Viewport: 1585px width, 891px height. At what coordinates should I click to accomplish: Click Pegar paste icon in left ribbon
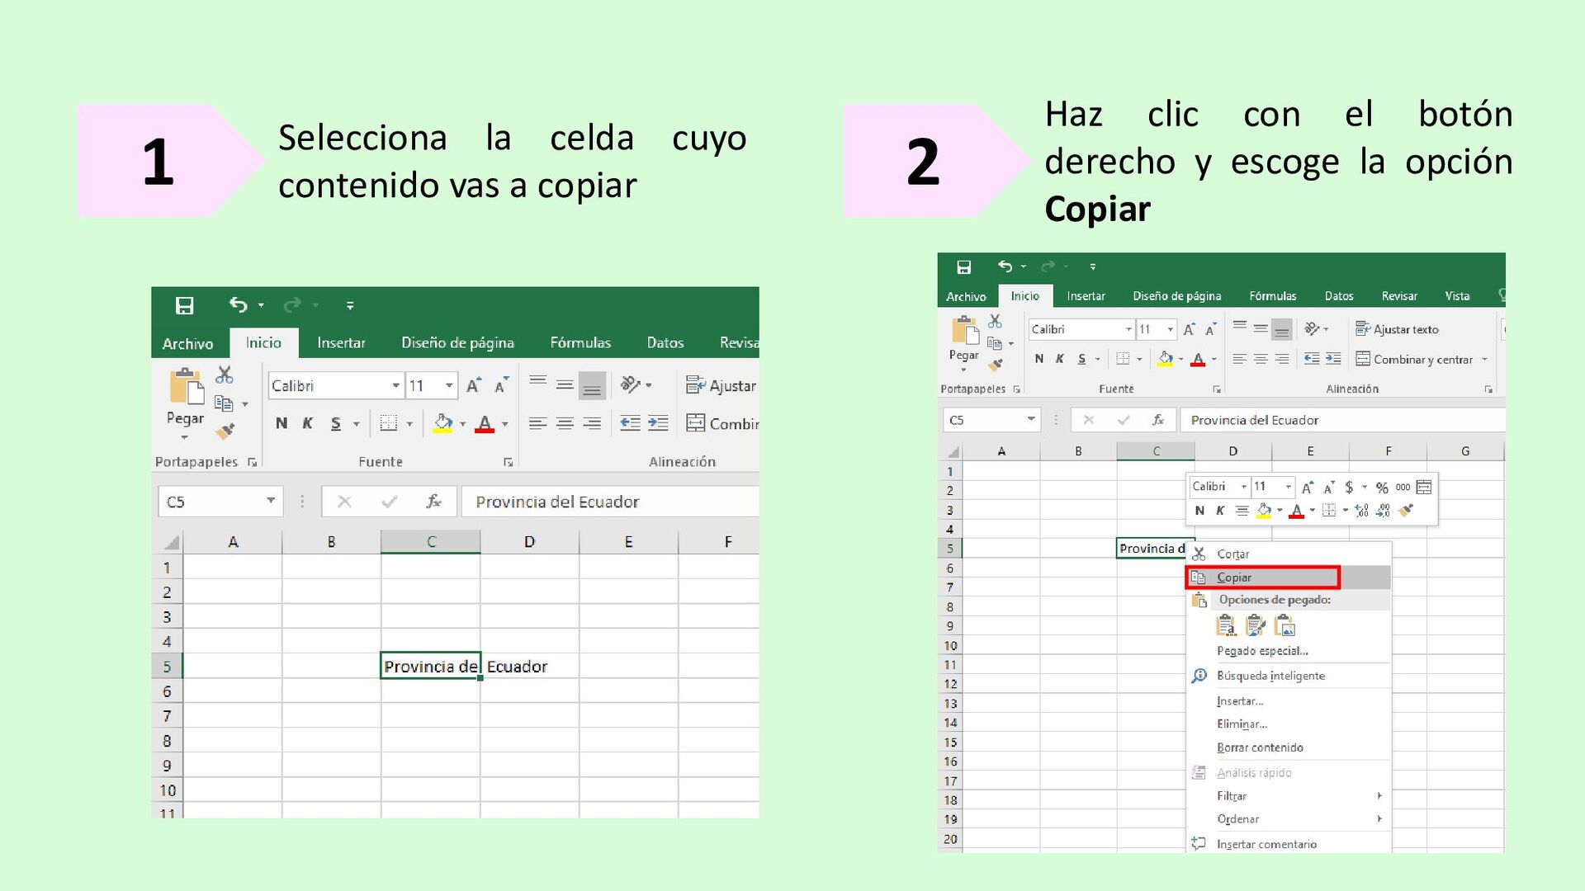186,388
